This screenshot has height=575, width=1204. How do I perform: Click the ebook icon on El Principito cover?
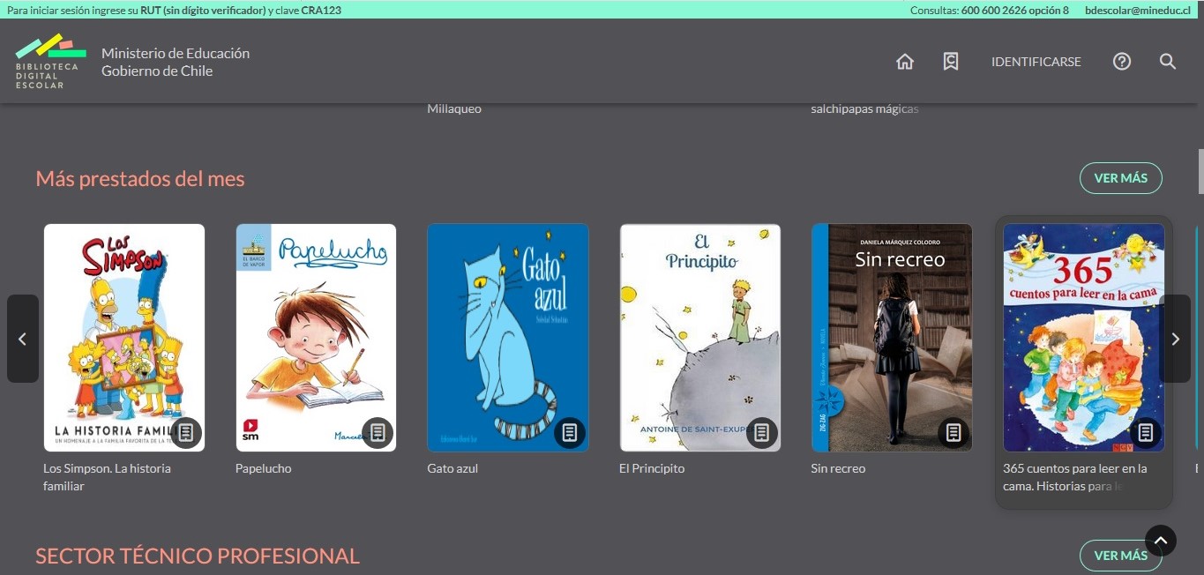(x=762, y=432)
